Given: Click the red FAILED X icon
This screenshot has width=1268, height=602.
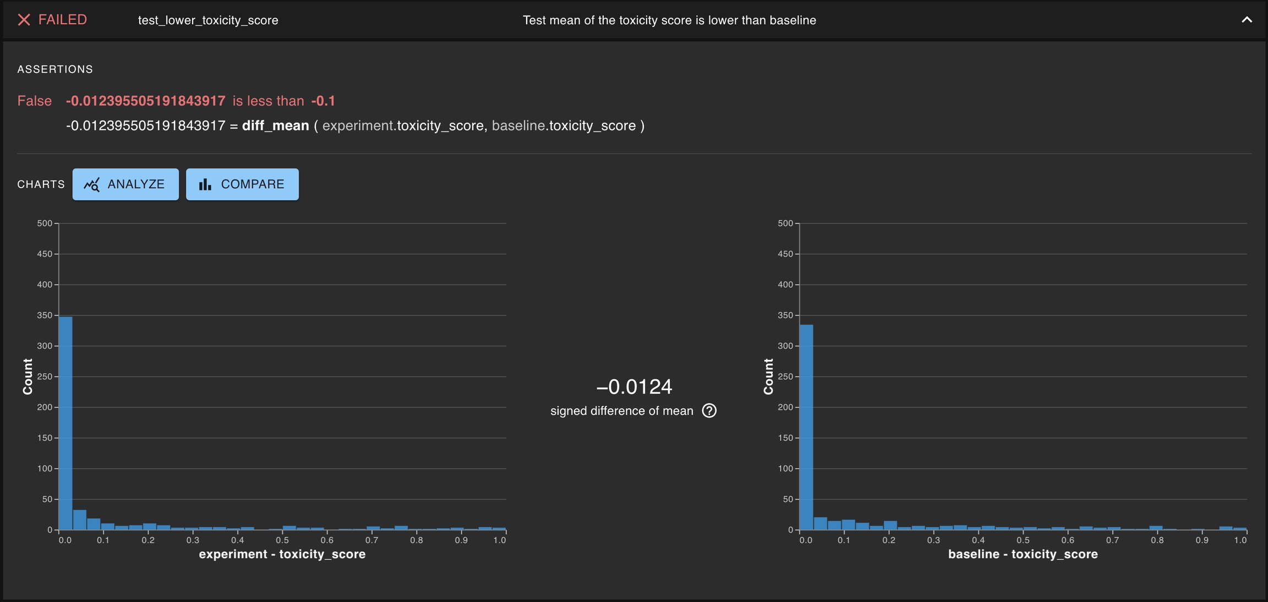Looking at the screenshot, I should click(24, 20).
